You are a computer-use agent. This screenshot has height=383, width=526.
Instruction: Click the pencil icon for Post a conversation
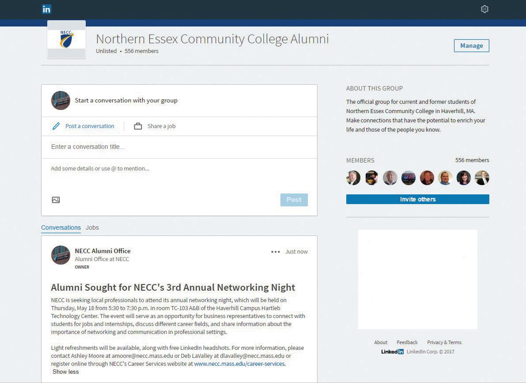56,126
